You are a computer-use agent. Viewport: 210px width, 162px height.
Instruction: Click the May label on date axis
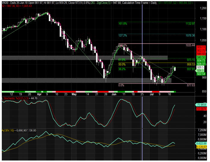coord(74,94)
